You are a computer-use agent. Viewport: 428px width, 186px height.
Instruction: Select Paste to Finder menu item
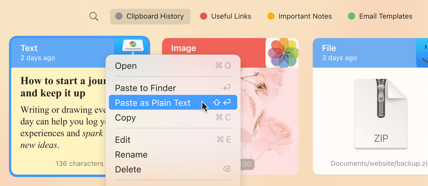(145, 88)
